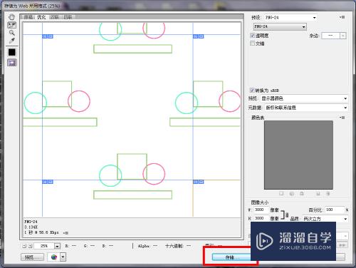The image size is (356, 268).
Task: Click the 3.134K file size text
Action: click(x=31, y=227)
